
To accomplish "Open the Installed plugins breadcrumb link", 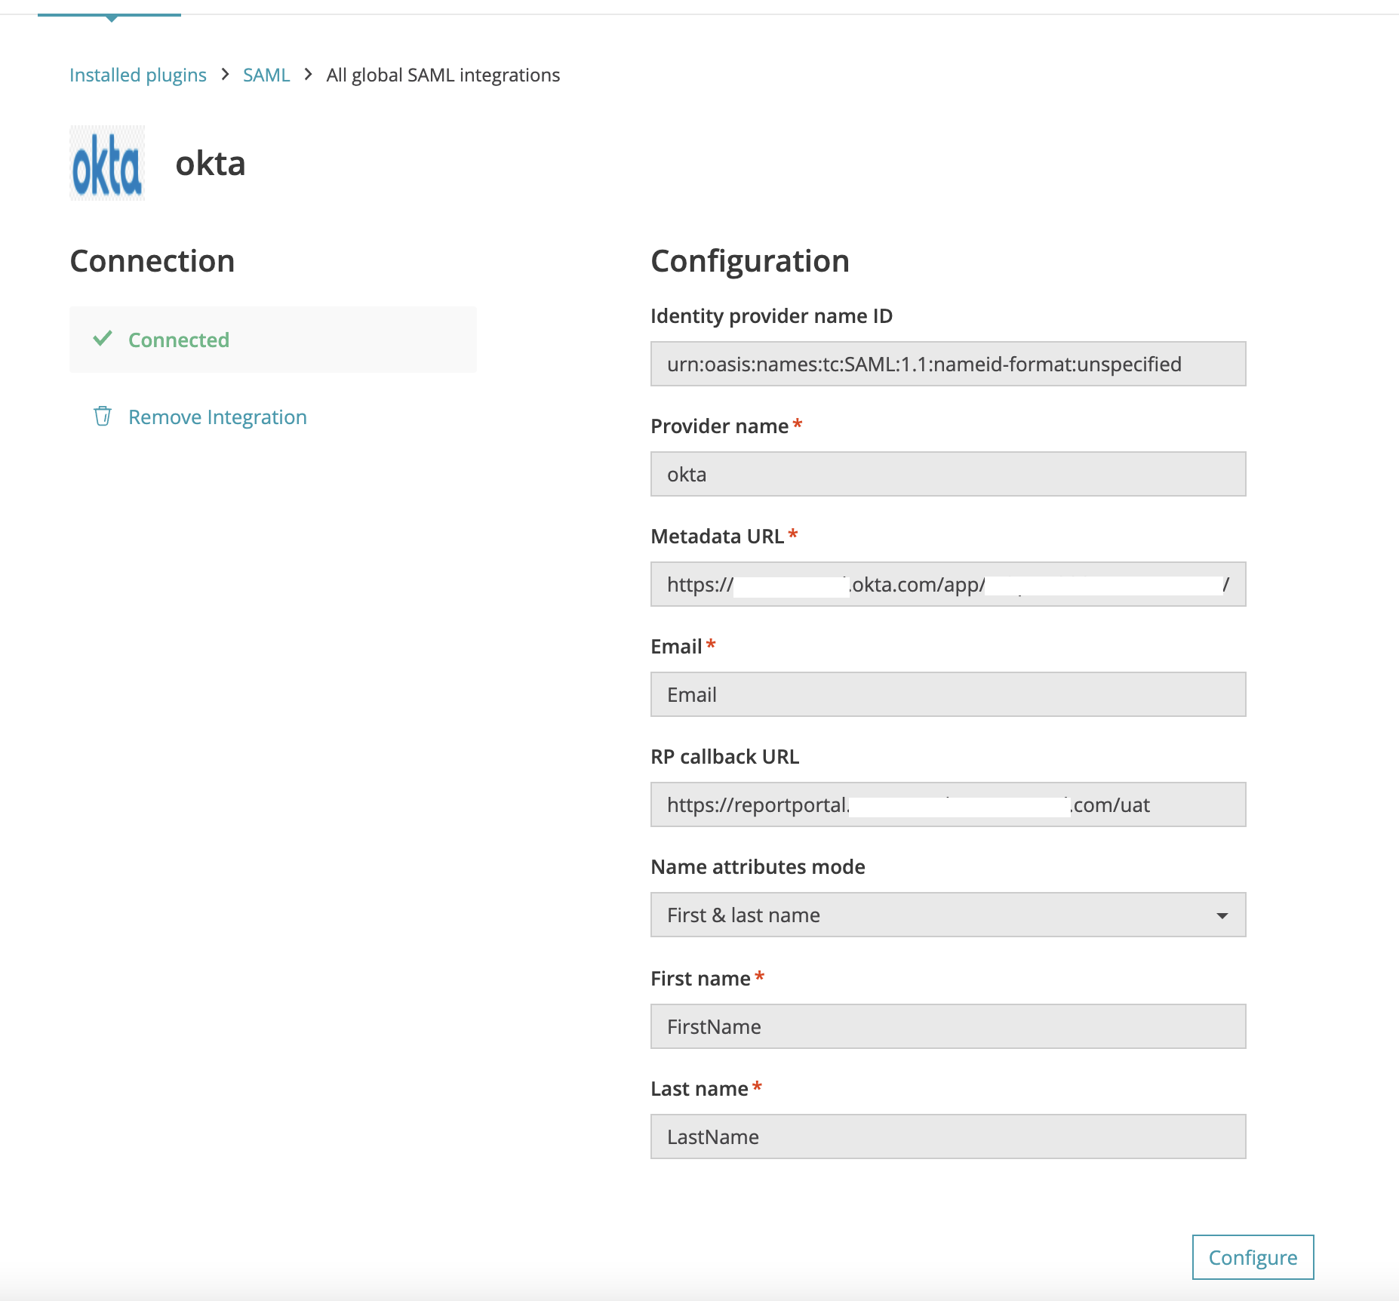I will [137, 74].
